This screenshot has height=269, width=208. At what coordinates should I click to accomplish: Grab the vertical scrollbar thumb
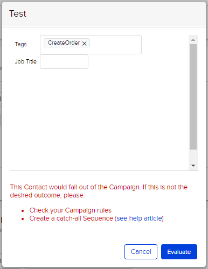pyautogui.click(x=193, y=97)
